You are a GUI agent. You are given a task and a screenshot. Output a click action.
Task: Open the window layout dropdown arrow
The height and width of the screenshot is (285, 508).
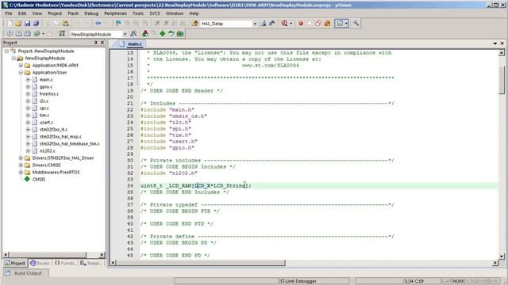coord(346,23)
